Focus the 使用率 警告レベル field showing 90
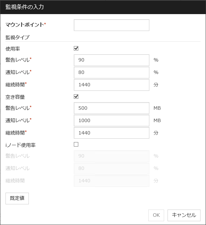 point(111,60)
